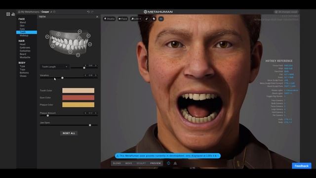Image resolution: width=316 pixels, height=178 pixels.
Task: Decrease the Variation value with left arrow
Action: click(x=85, y=75)
